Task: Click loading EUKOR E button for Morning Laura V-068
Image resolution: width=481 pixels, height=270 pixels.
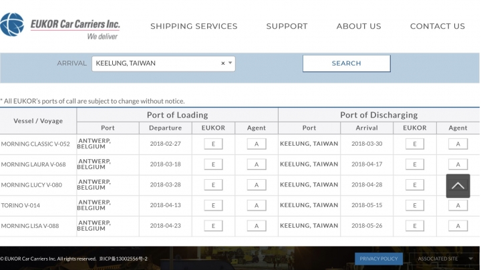Action: [x=213, y=164]
